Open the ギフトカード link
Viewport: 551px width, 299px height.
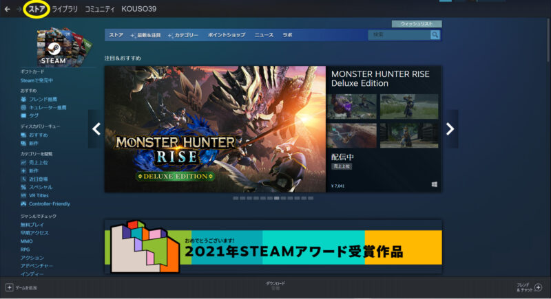click(x=32, y=71)
